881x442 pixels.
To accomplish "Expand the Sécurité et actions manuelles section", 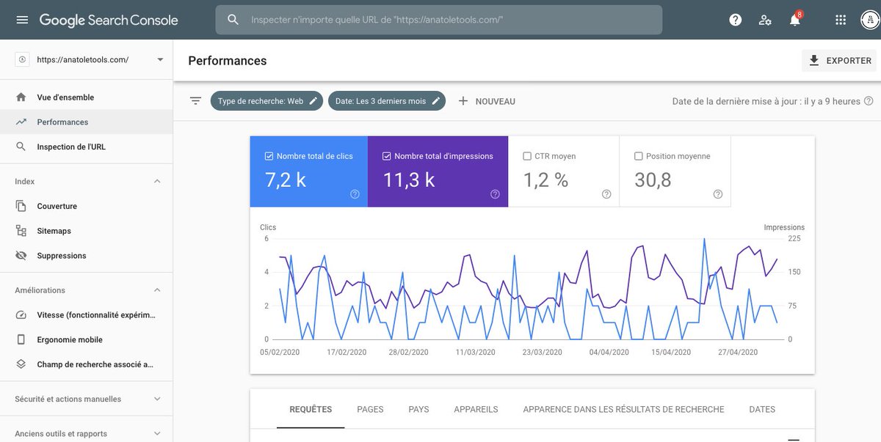I will point(156,399).
